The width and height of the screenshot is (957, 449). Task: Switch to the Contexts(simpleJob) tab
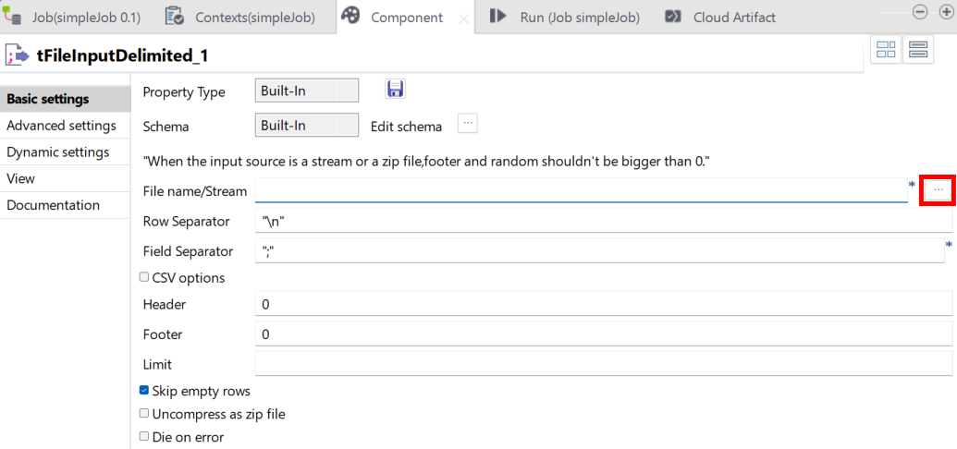(x=241, y=17)
